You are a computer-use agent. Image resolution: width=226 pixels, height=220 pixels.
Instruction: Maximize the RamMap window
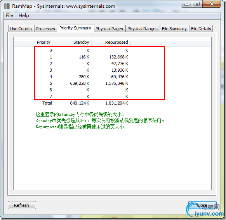197,4
